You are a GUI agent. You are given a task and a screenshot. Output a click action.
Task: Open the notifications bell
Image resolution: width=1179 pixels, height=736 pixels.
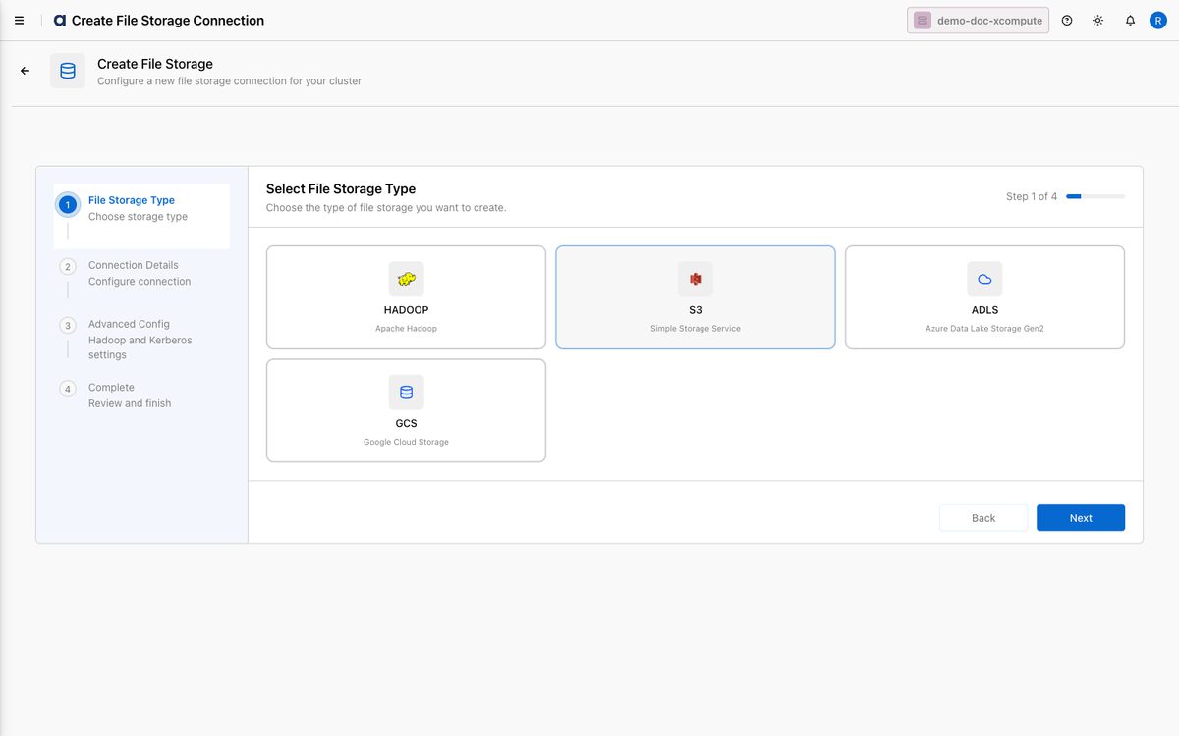click(x=1130, y=20)
